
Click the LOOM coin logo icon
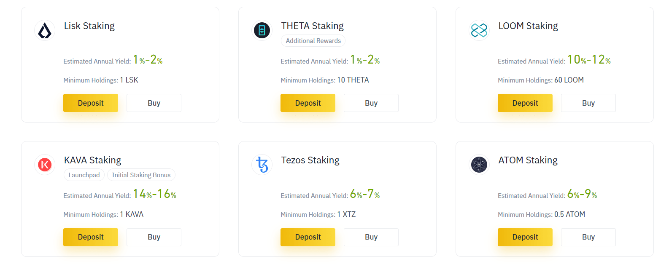[x=479, y=30]
